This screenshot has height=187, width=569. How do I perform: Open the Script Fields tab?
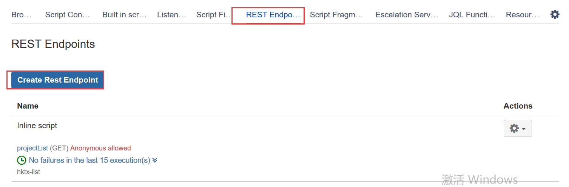[x=214, y=15]
